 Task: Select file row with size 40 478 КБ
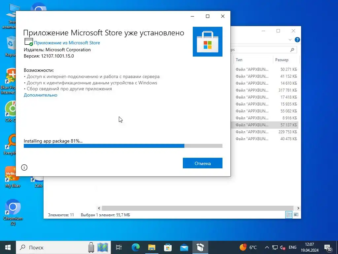265,139
